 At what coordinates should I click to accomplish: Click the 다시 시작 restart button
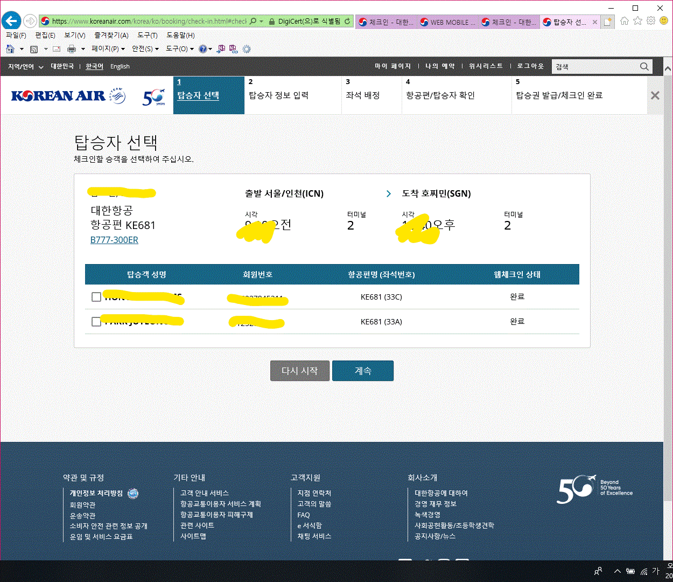point(300,371)
